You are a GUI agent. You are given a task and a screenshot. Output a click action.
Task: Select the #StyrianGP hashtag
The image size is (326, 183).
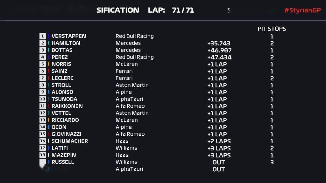click(x=302, y=10)
